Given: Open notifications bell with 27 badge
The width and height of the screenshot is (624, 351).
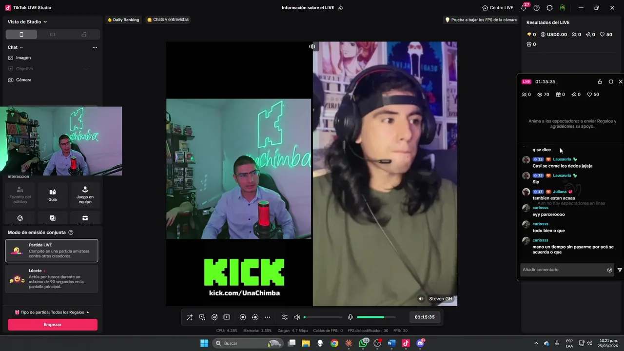Looking at the screenshot, I should pyautogui.click(x=524, y=7).
